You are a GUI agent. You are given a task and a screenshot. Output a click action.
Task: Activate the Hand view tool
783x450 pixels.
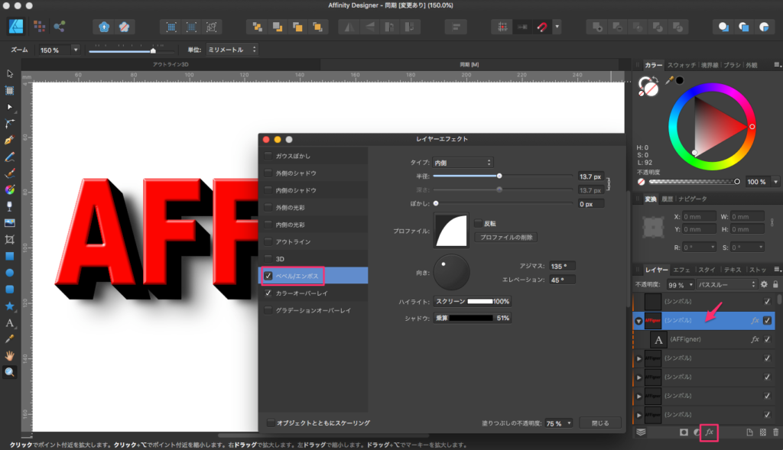pos(10,355)
